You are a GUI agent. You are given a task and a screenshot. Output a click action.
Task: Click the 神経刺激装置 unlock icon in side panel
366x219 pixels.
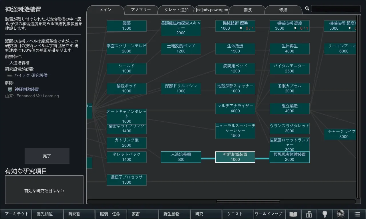pyautogui.click(x=10, y=89)
